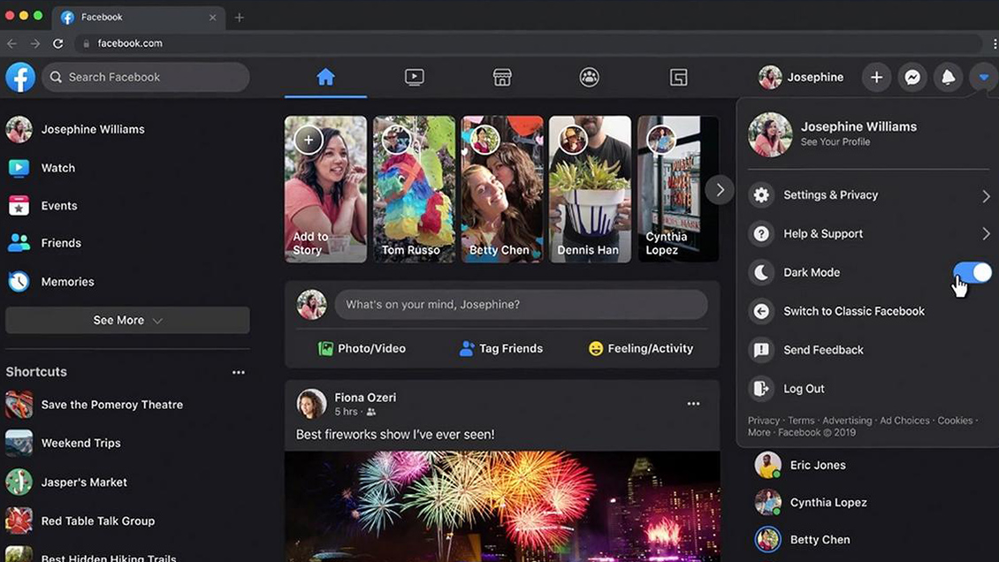Open the Watch video tab icon
The height and width of the screenshot is (562, 999).
(x=414, y=78)
